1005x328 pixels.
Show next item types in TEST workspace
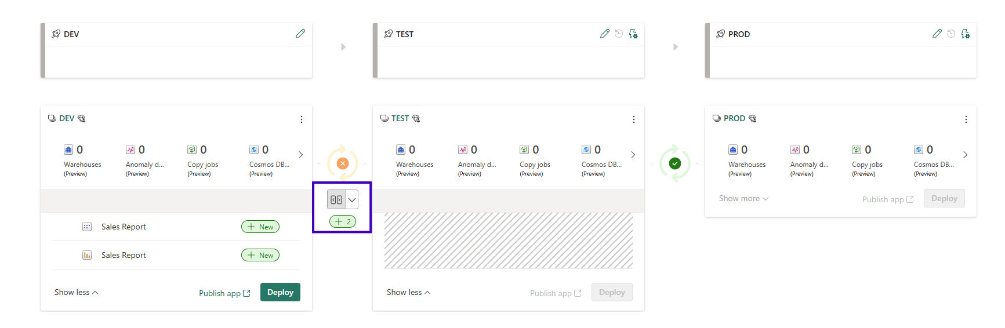633,155
